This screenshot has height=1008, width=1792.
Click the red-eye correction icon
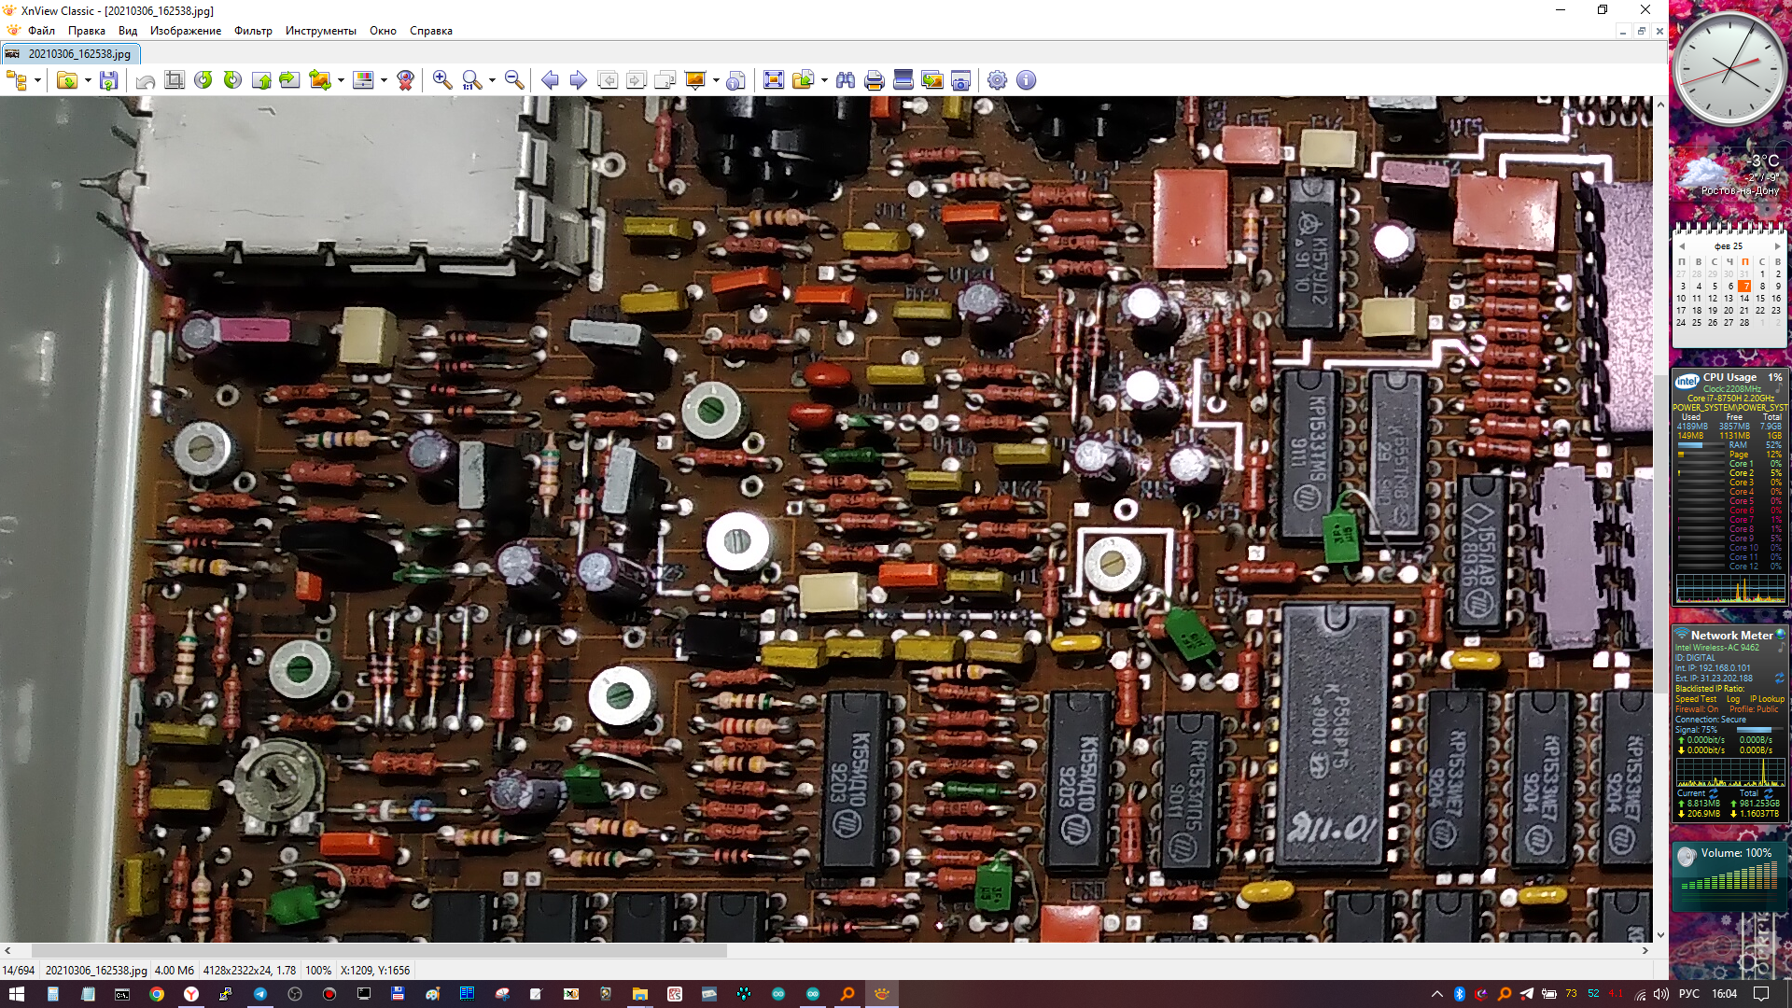(x=405, y=80)
